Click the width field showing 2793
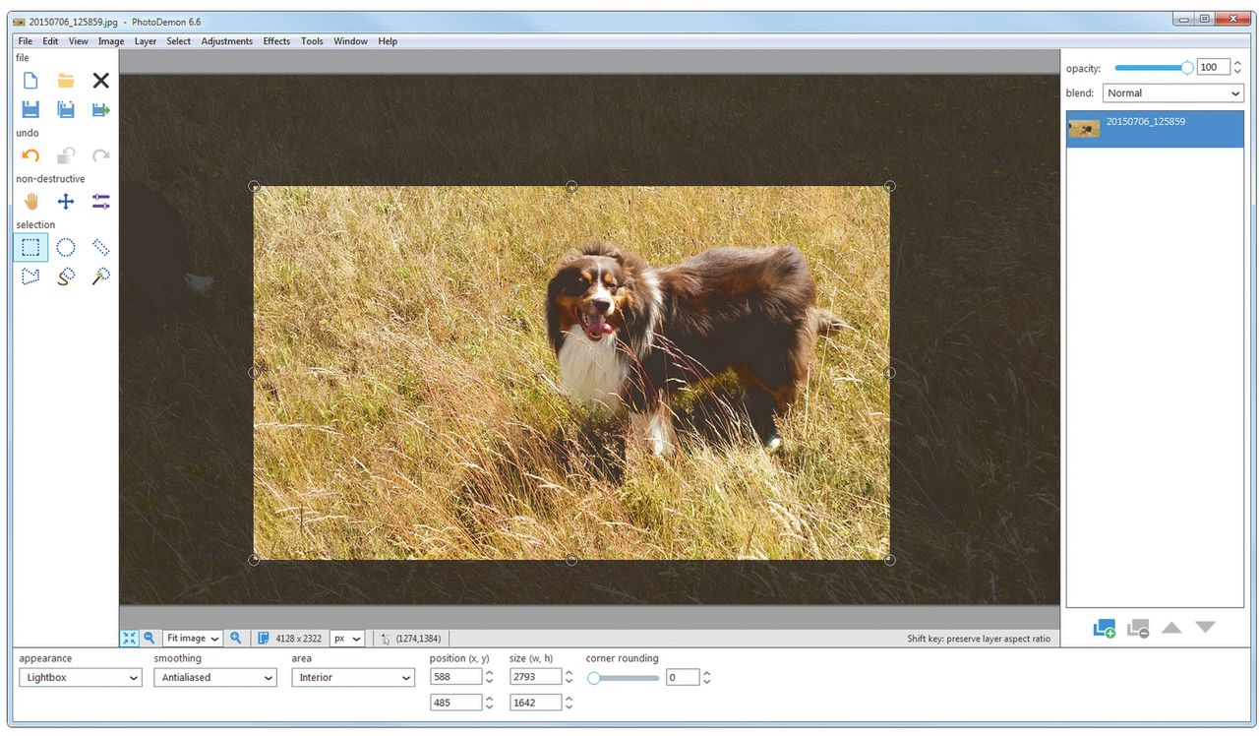Viewport: 1259px width, 736px height. pyautogui.click(x=535, y=677)
